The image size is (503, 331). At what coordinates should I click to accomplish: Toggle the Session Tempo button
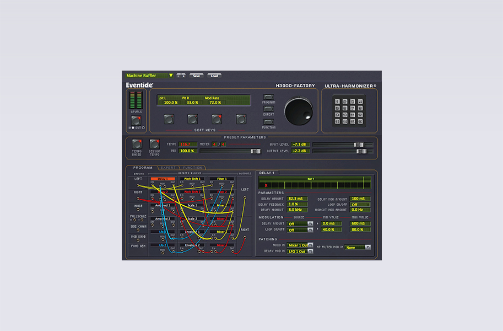[x=155, y=143]
